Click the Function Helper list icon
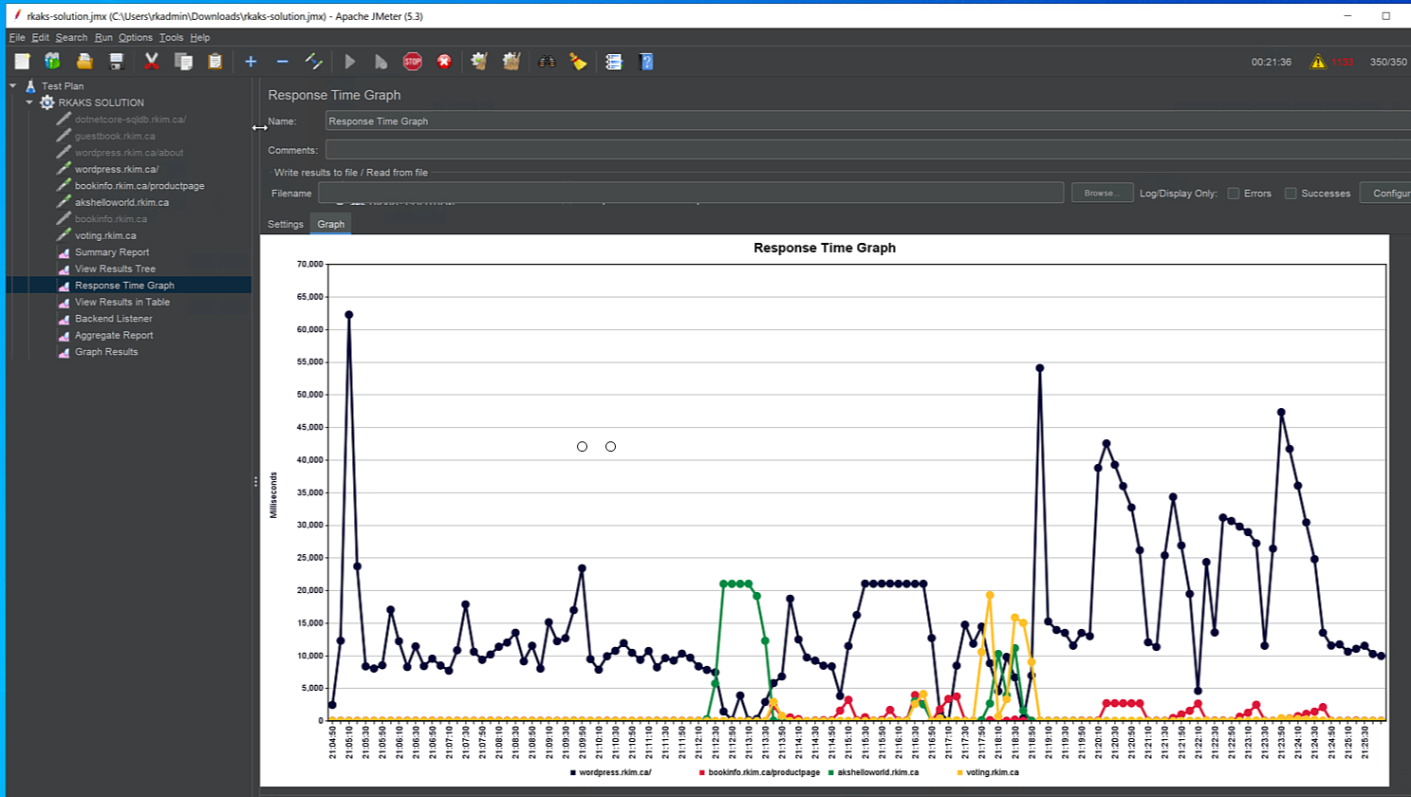1411x797 pixels. point(614,62)
